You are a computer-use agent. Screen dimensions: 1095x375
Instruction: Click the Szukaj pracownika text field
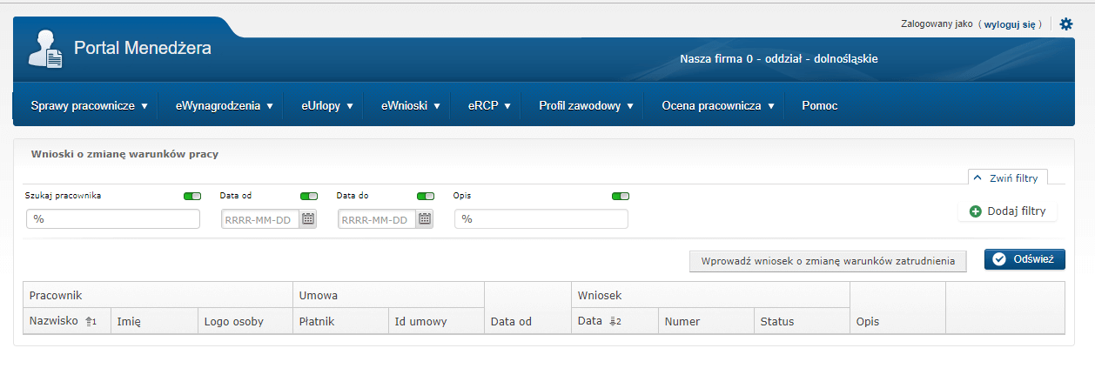click(113, 219)
